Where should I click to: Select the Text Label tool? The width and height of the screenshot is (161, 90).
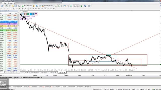(22, 9)
